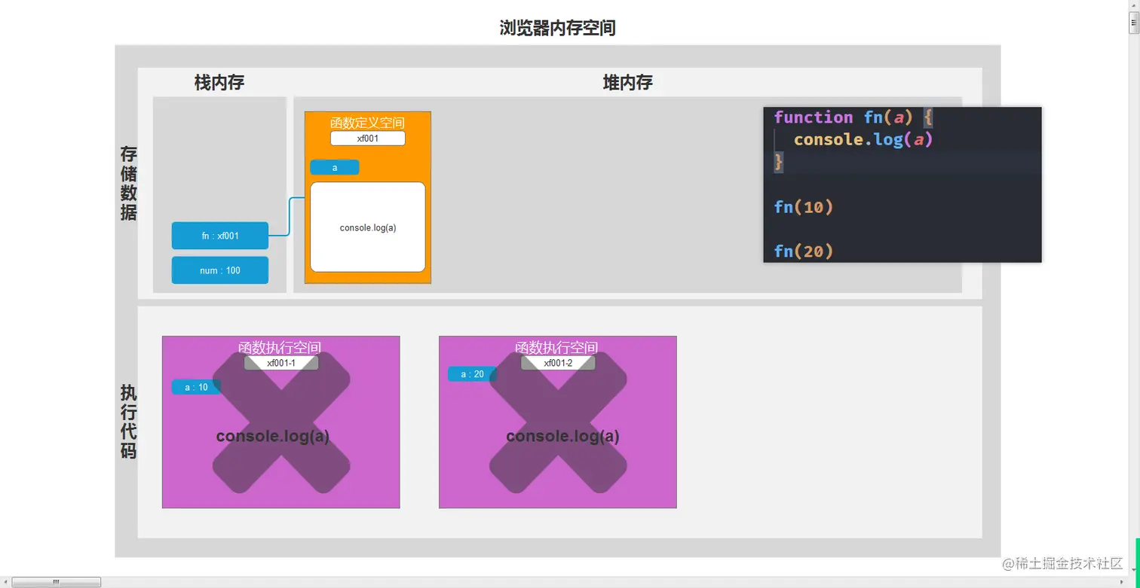
Task: Select the a : 10 variable tag
Action: click(x=196, y=387)
